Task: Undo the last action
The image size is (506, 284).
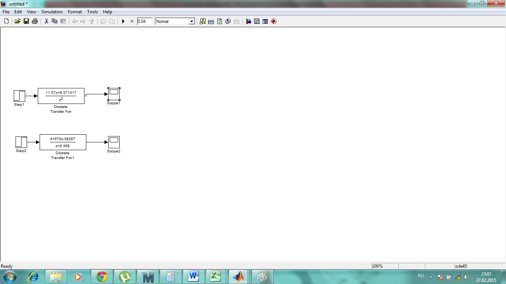Action: [103, 21]
